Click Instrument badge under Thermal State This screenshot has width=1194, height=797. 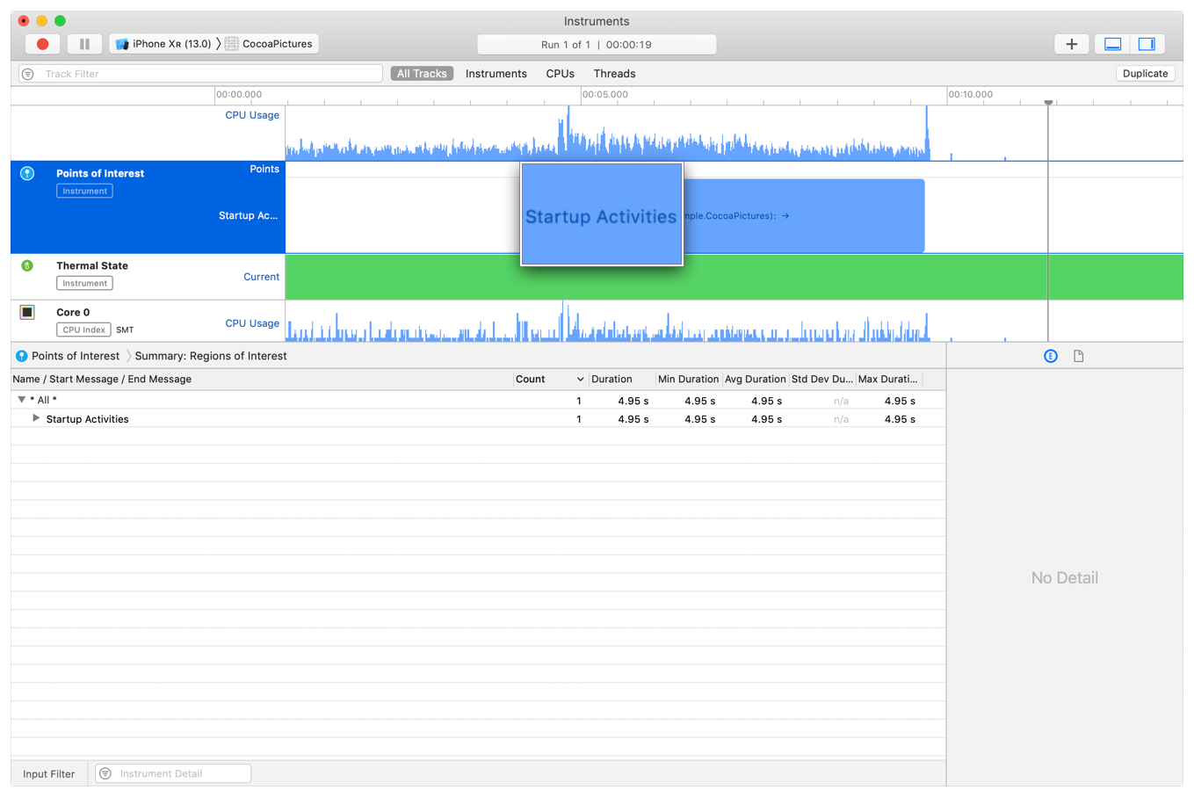(x=84, y=283)
